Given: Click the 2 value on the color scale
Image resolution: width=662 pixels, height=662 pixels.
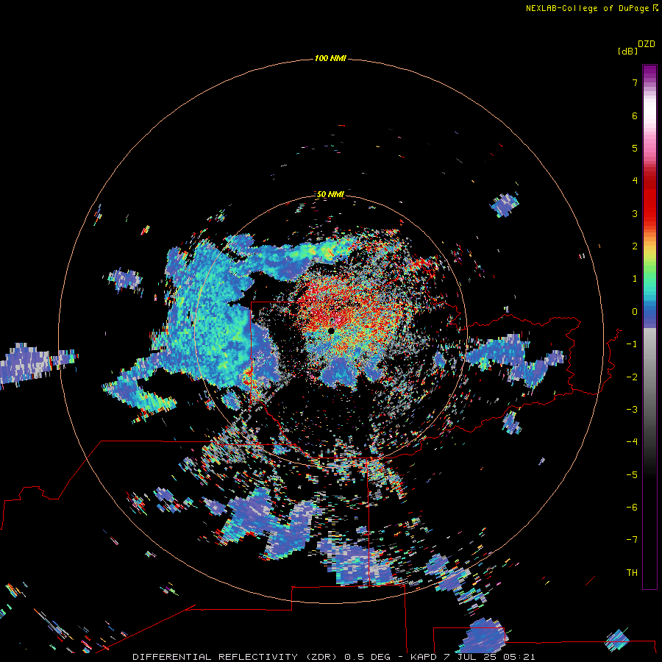Looking at the screenshot, I should click(635, 246).
